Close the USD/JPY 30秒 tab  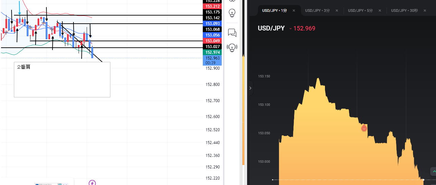(x=425, y=10)
